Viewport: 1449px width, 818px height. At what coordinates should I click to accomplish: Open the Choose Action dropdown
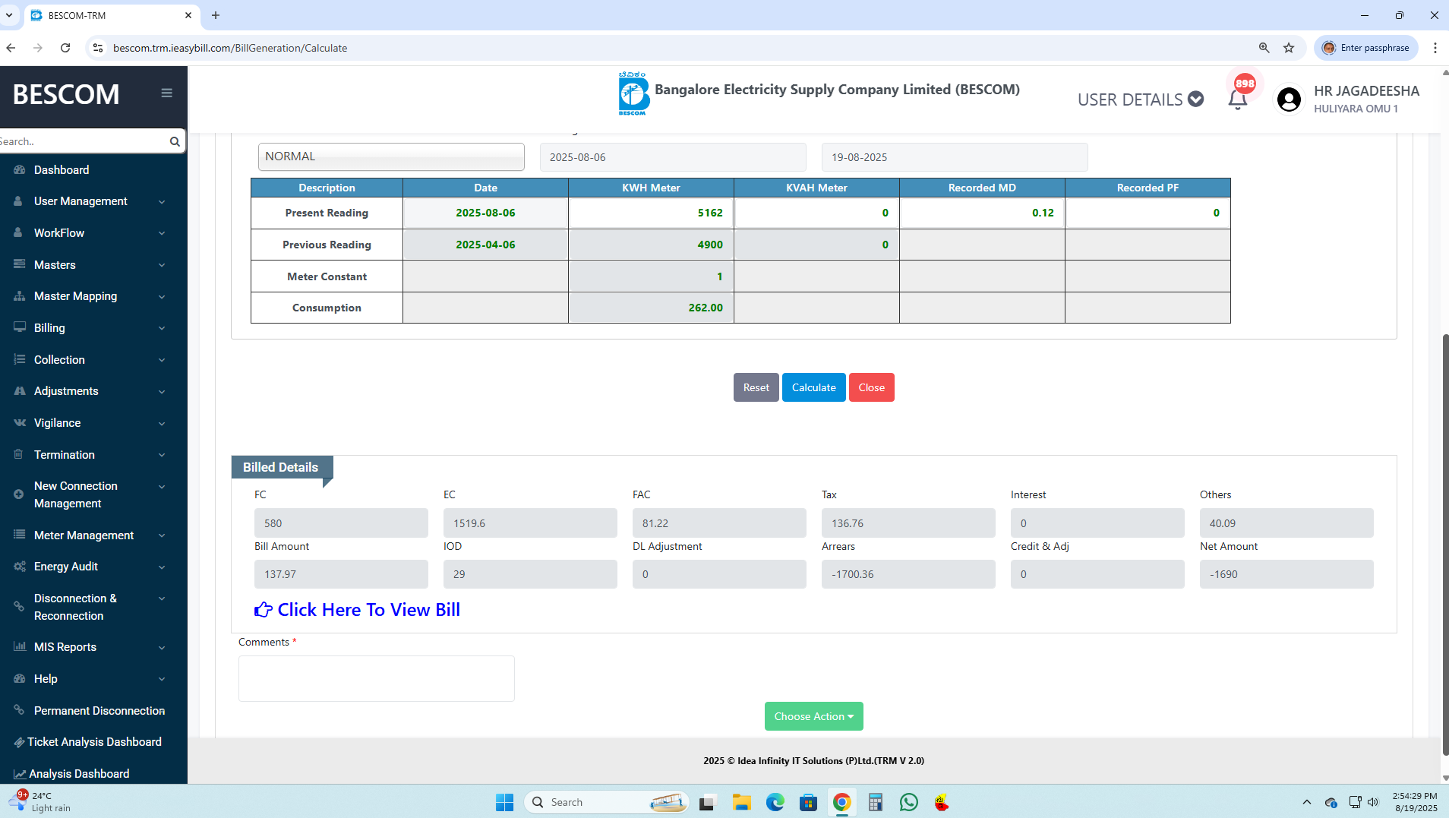(x=813, y=716)
